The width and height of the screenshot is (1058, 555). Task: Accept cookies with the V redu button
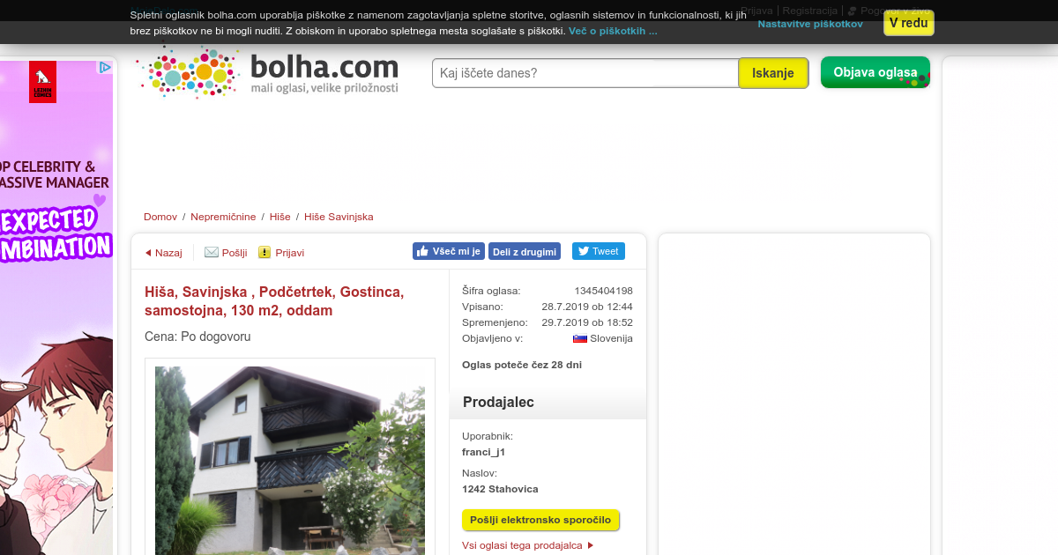coord(909,23)
